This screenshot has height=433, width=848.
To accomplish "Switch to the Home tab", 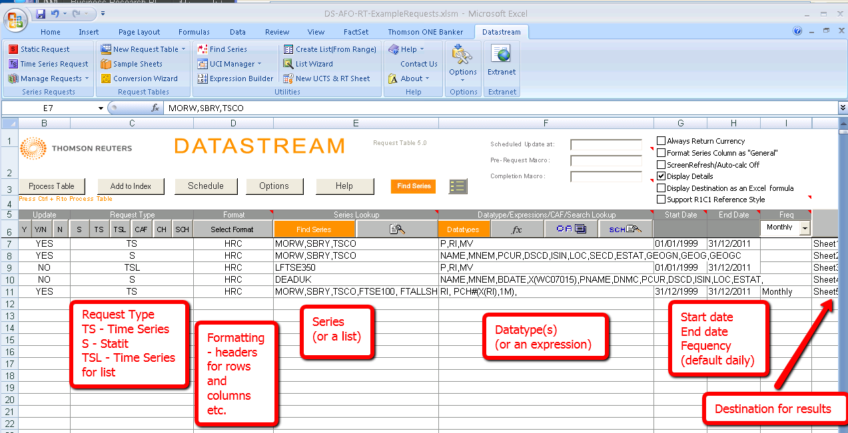I will pyautogui.click(x=51, y=32).
